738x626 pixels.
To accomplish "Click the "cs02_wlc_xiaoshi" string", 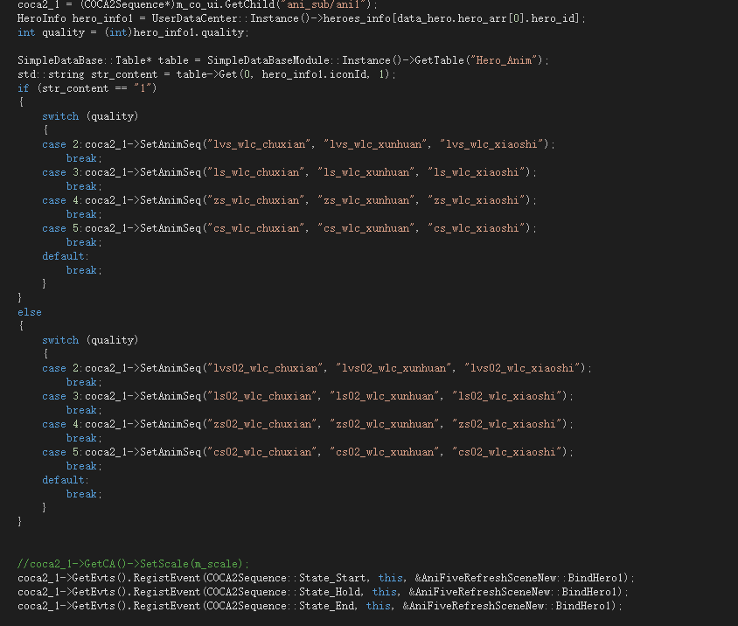I will pyautogui.click(x=507, y=452).
